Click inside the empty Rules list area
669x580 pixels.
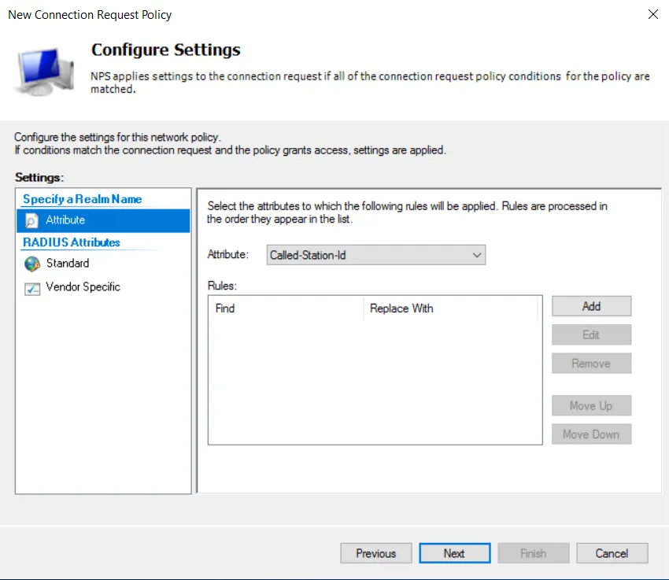tap(375, 378)
